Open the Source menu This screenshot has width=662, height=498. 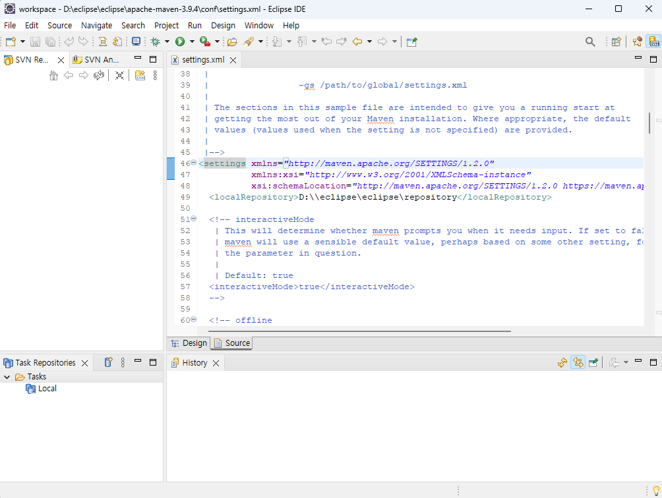point(59,25)
